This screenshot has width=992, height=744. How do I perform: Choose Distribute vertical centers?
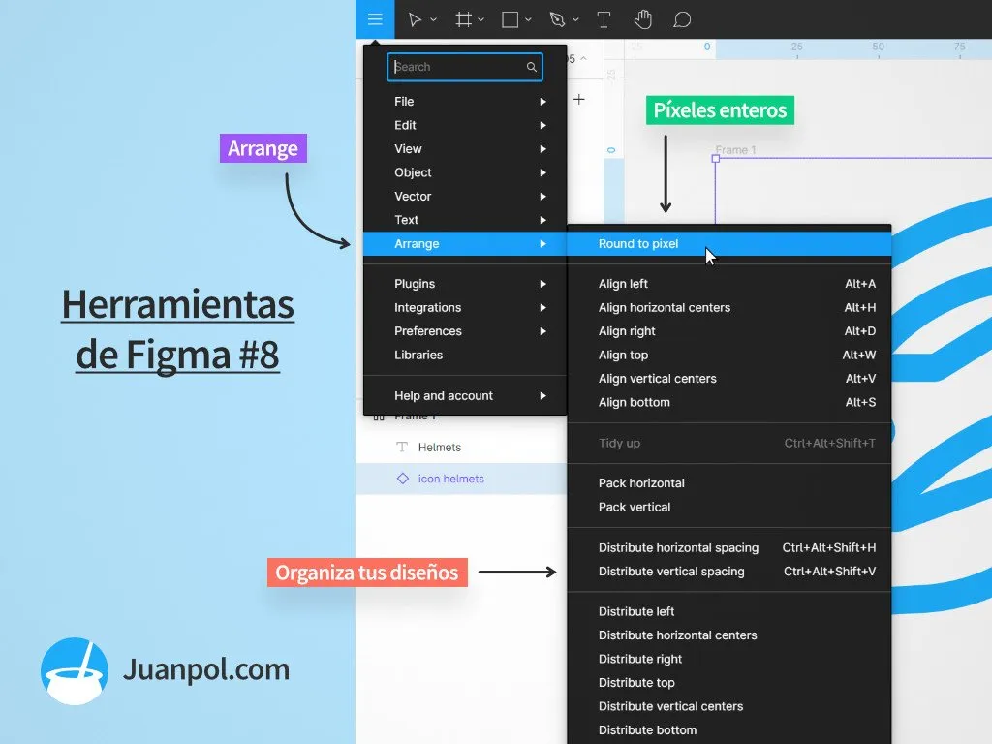coord(729,706)
